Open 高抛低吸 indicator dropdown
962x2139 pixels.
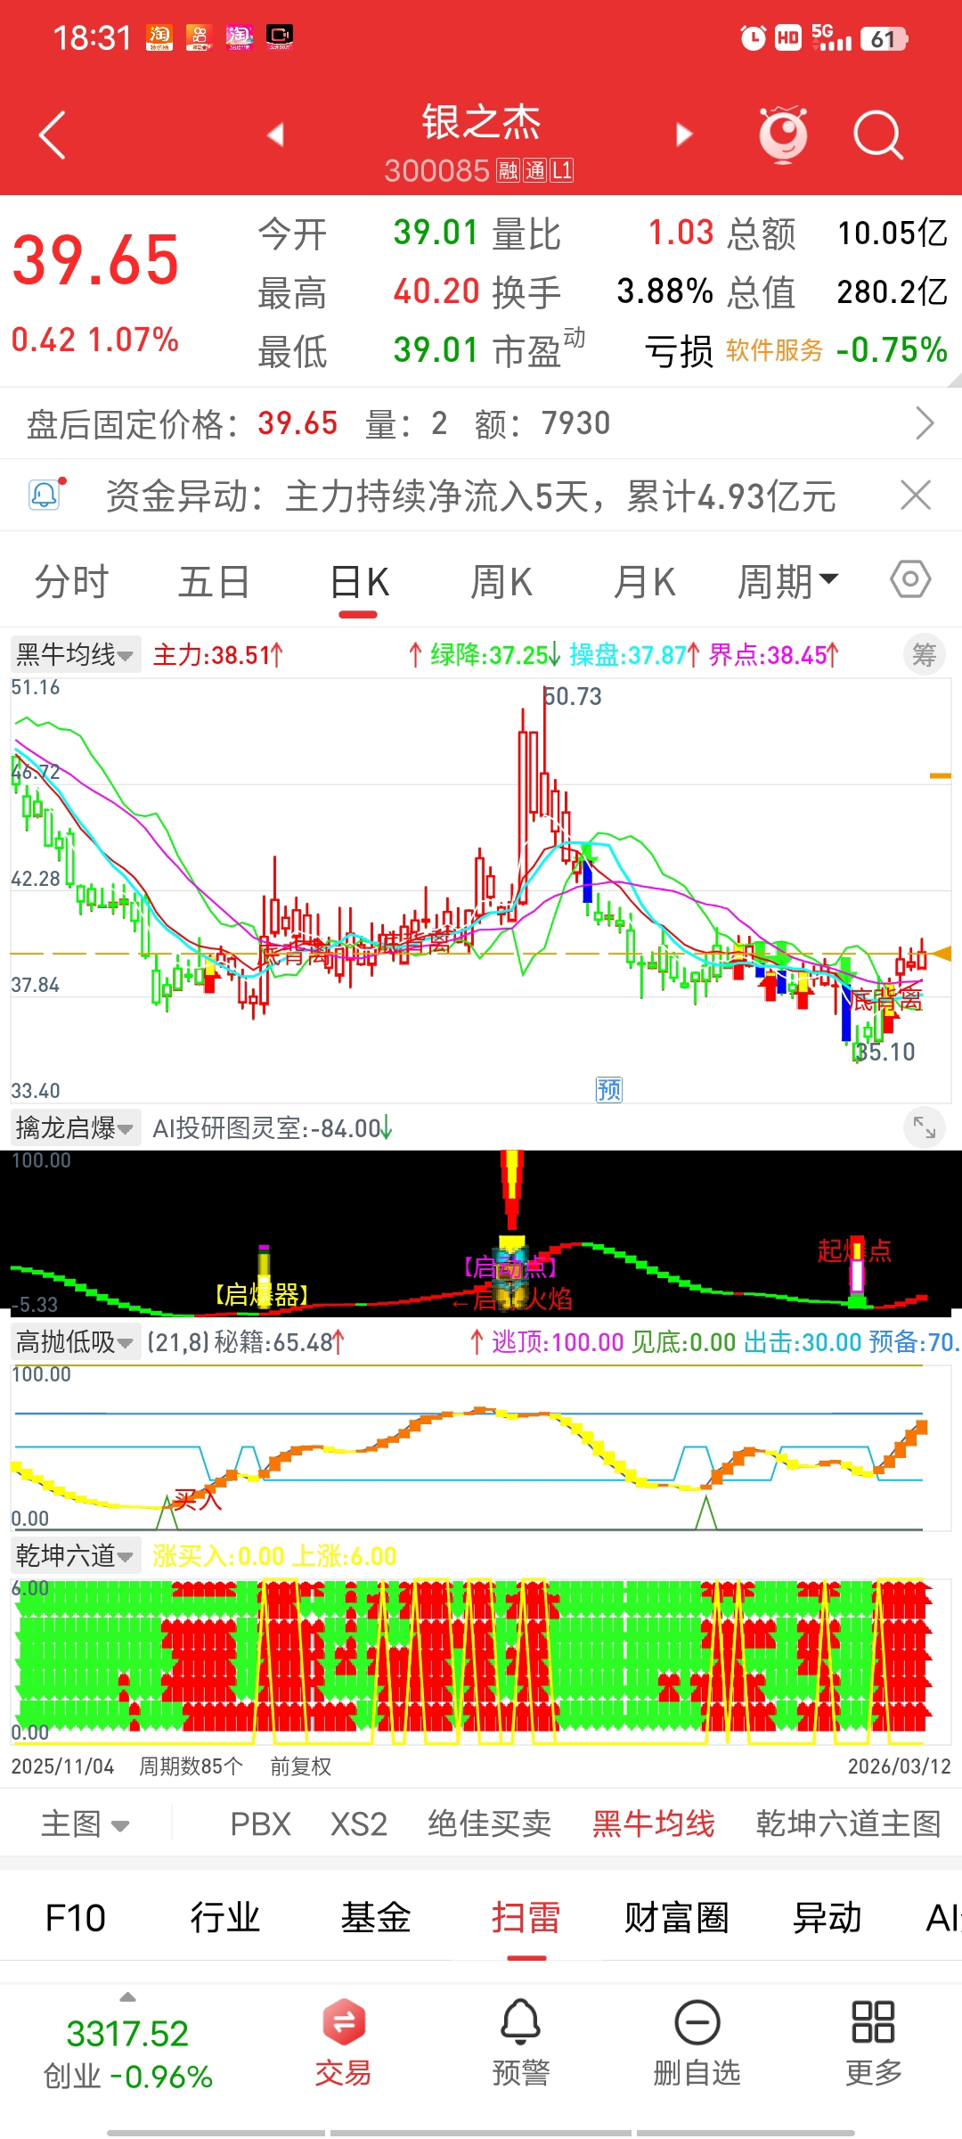tap(76, 1341)
